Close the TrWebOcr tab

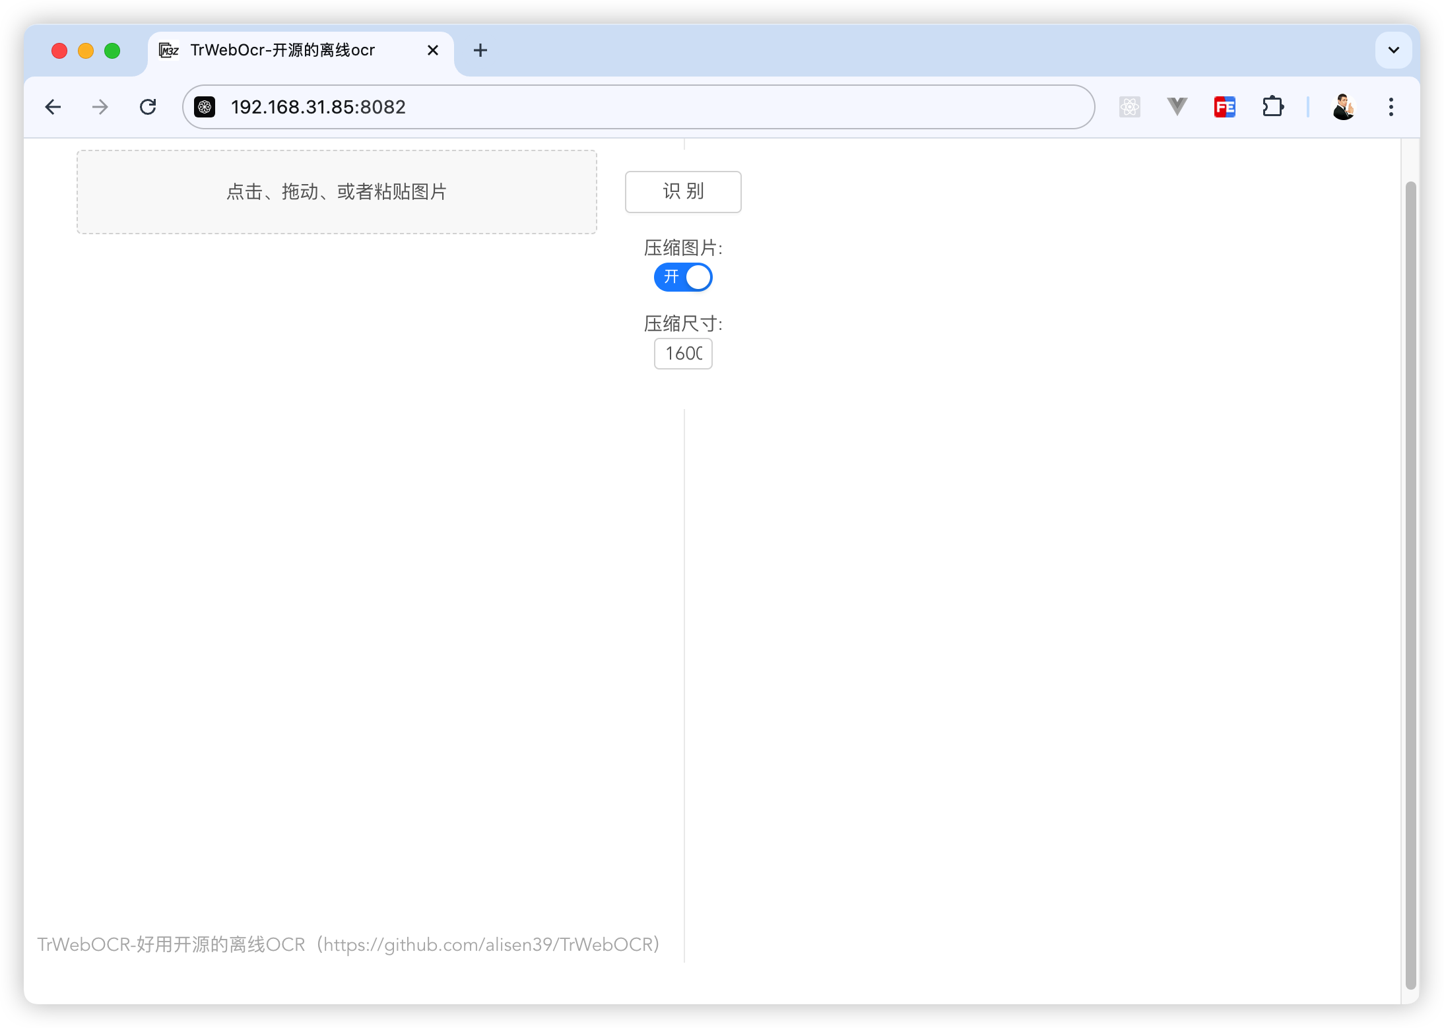433,50
